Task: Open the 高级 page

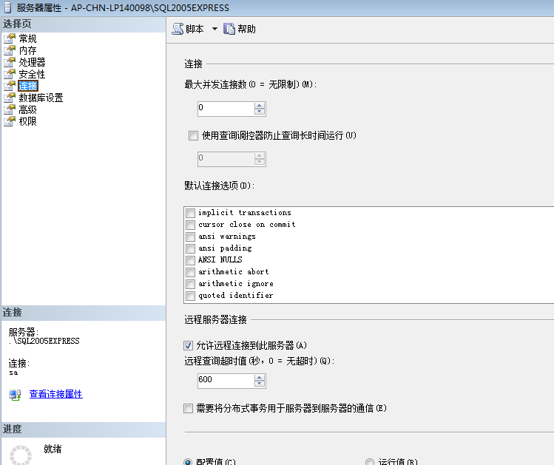Action: (x=27, y=109)
